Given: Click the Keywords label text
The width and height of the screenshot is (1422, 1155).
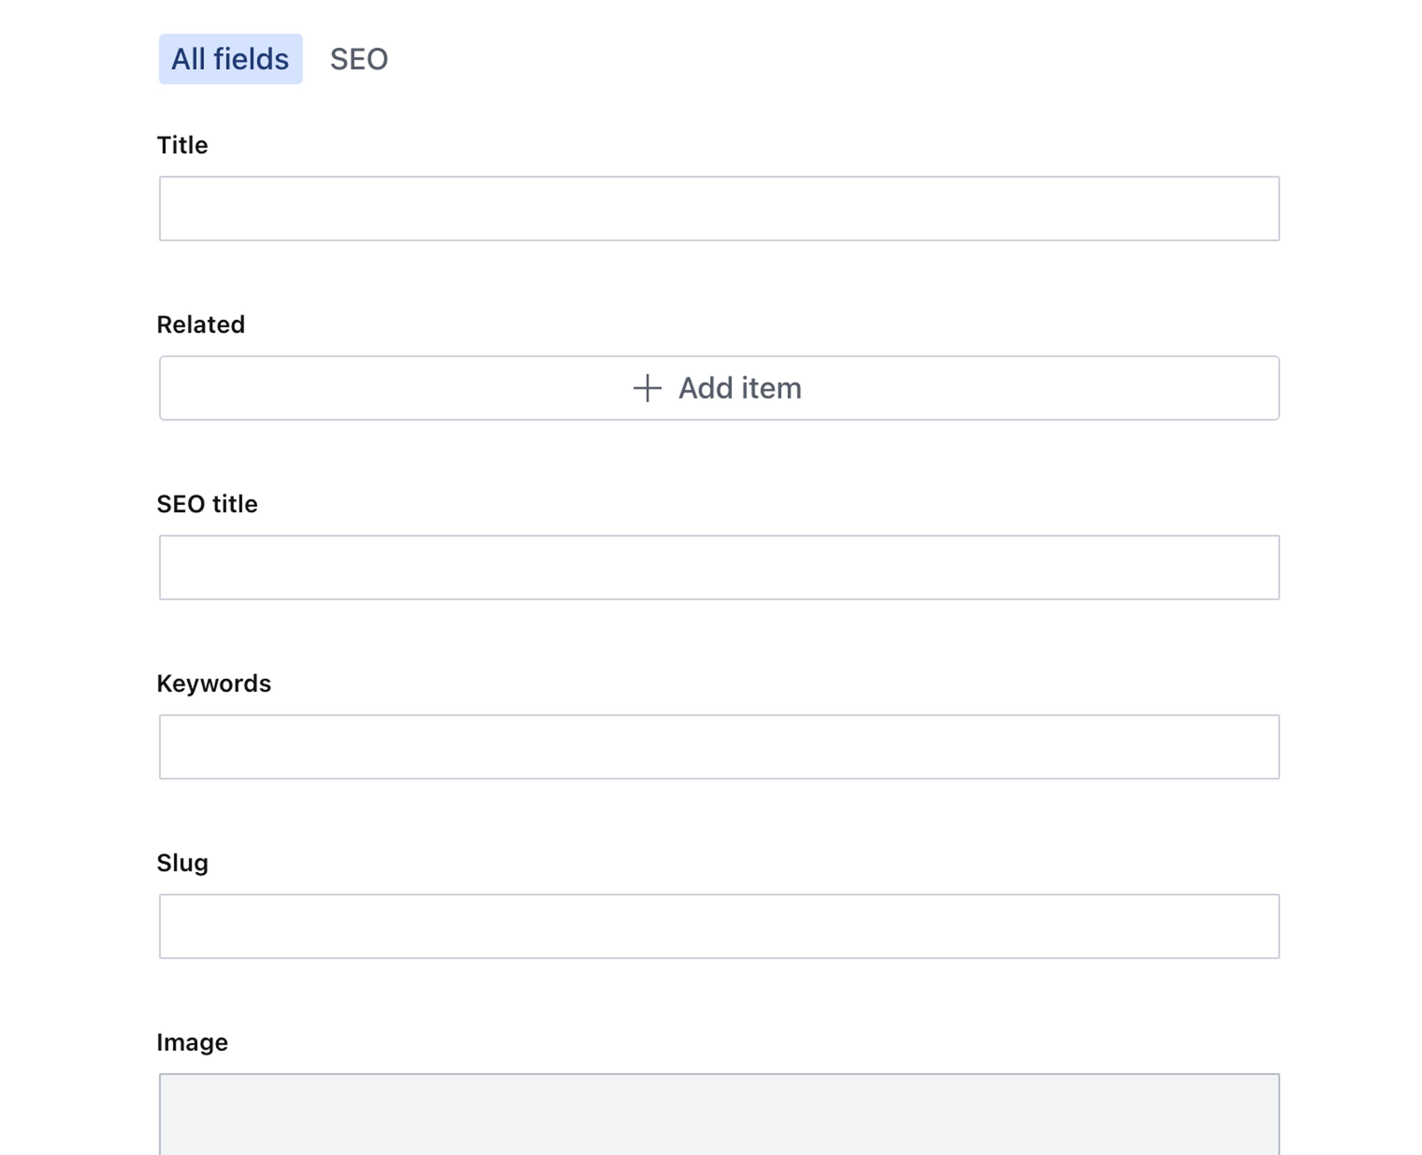Looking at the screenshot, I should tap(214, 683).
